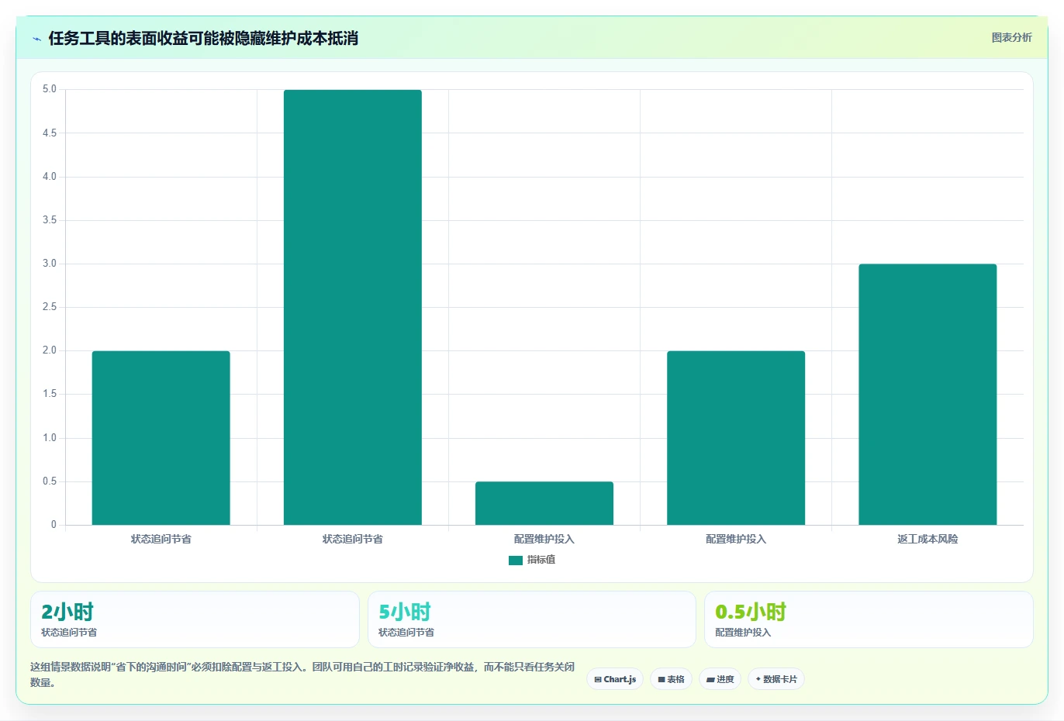Select the Chart.js tag chip

click(615, 679)
